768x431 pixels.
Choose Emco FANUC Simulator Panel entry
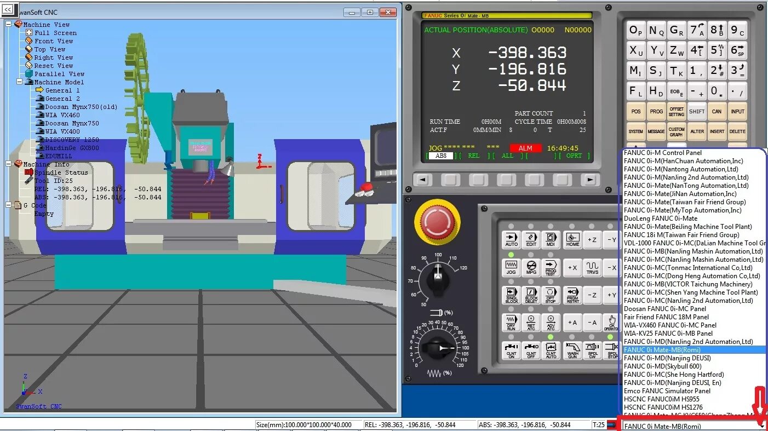[667, 391]
